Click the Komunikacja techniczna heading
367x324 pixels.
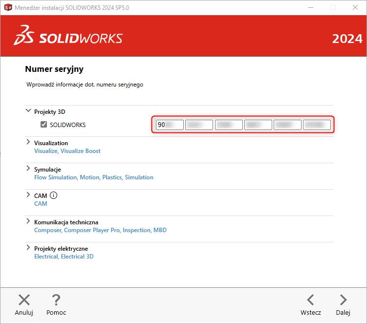(x=66, y=222)
